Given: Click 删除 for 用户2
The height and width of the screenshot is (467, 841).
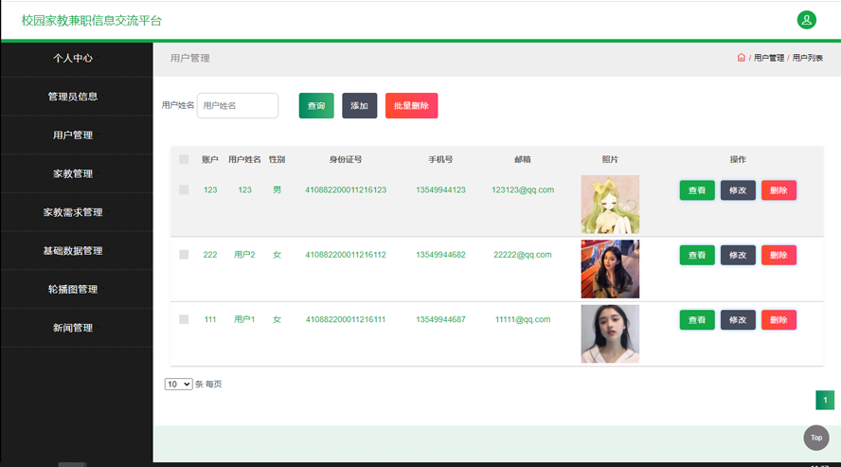Looking at the screenshot, I should [778, 255].
